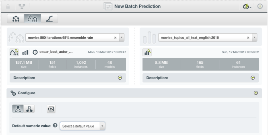The width and height of the screenshot is (268, 135).
Task: Click the lock privacy icon
Action: click(x=8, y=6)
